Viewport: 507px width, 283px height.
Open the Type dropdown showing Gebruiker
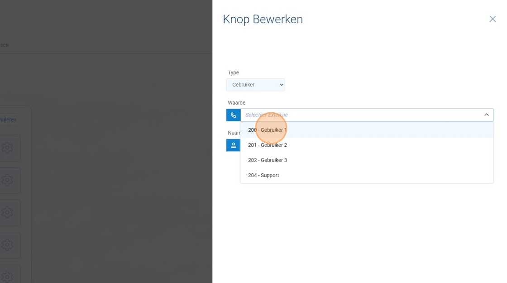255,85
